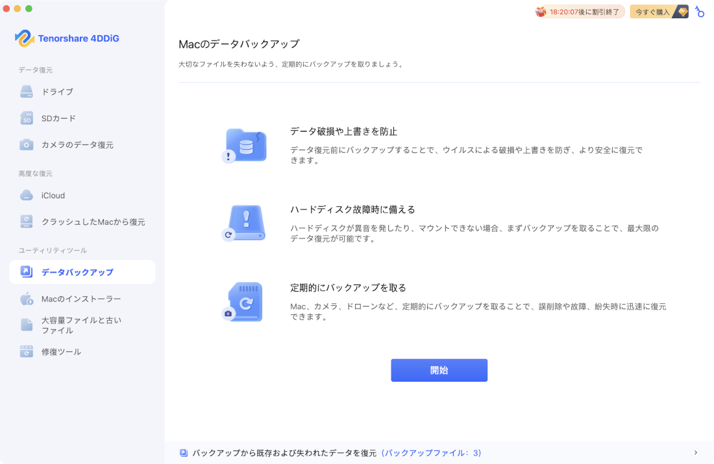Click the ハードディスク故障時に備える heading

(x=352, y=209)
